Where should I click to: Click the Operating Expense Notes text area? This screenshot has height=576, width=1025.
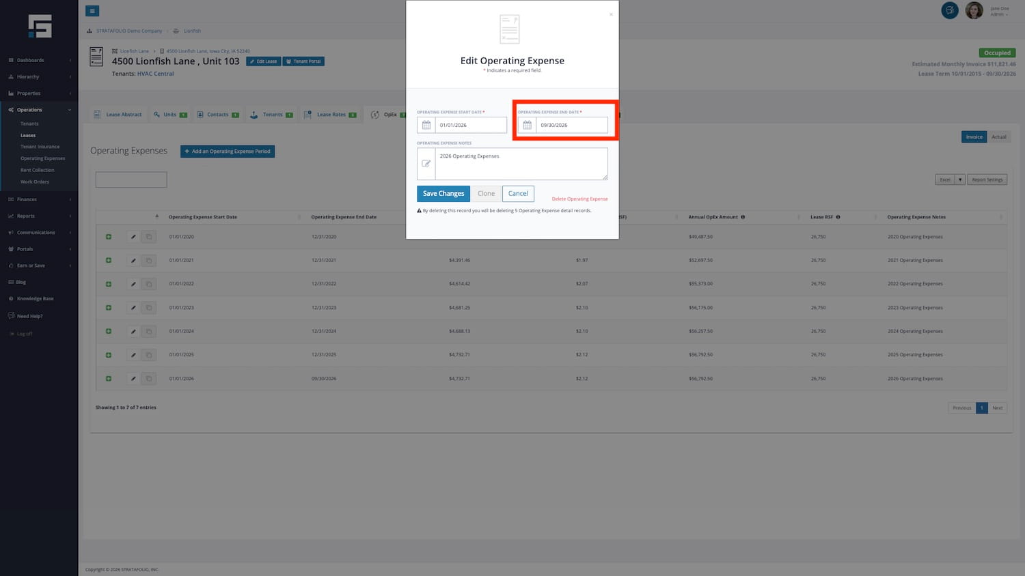(521, 164)
